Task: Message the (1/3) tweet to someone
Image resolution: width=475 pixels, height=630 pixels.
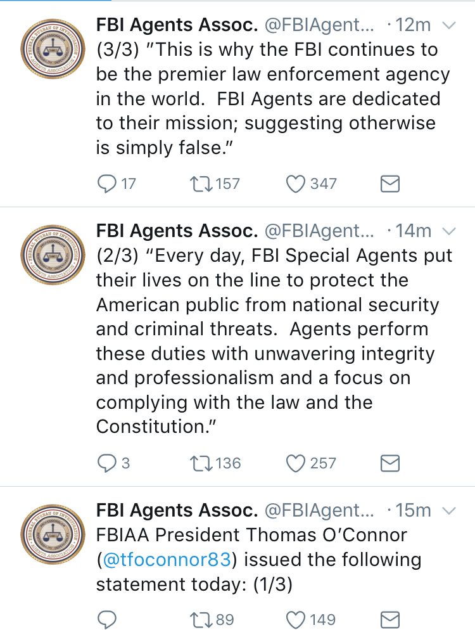Action: (389, 619)
